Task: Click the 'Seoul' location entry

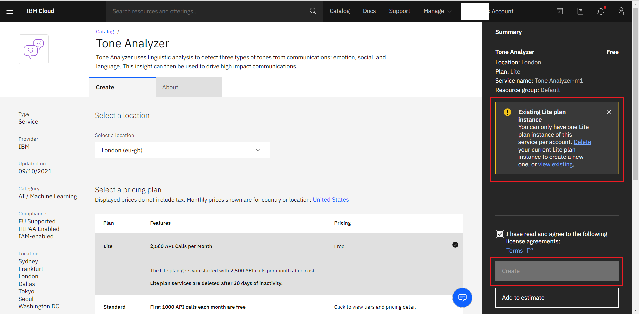Action: pos(26,299)
